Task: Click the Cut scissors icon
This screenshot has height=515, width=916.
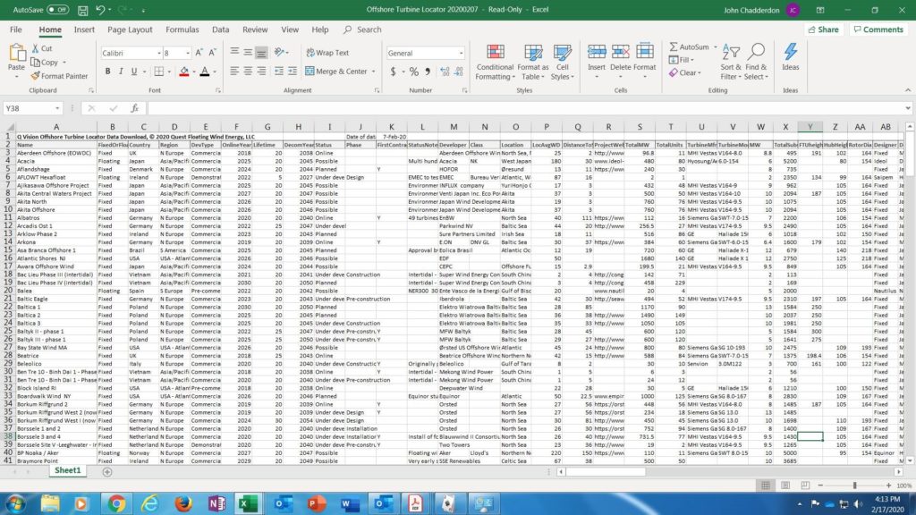Action: pyautogui.click(x=36, y=48)
